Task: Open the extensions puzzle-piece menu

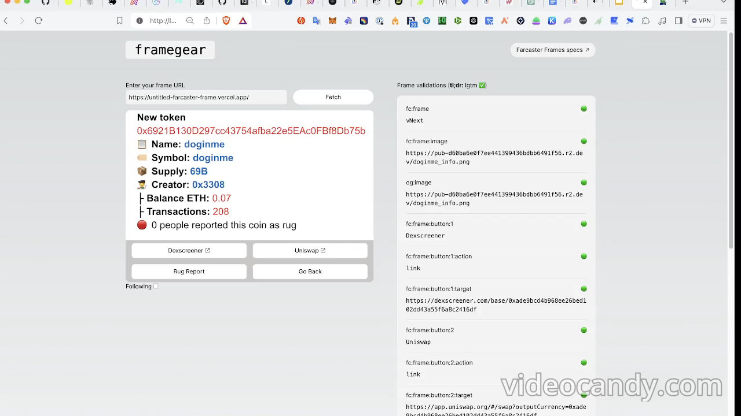Action: pos(645,21)
